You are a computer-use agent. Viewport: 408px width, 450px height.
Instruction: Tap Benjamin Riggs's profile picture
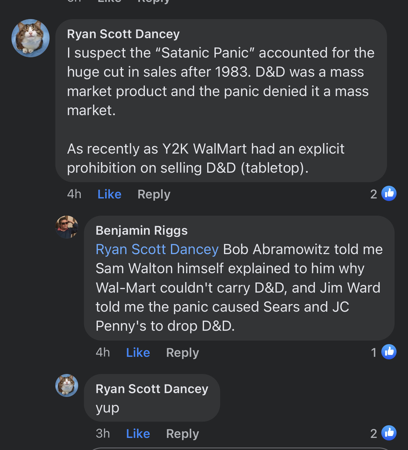[67, 227]
